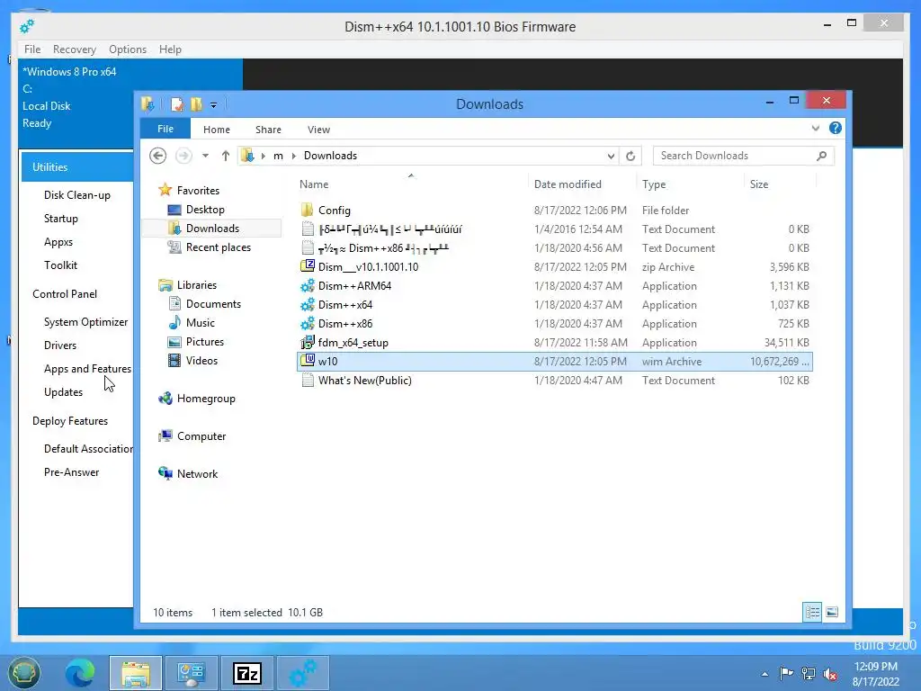Select the Config folder icon
Screen dimensions: 921x691
(x=308, y=210)
